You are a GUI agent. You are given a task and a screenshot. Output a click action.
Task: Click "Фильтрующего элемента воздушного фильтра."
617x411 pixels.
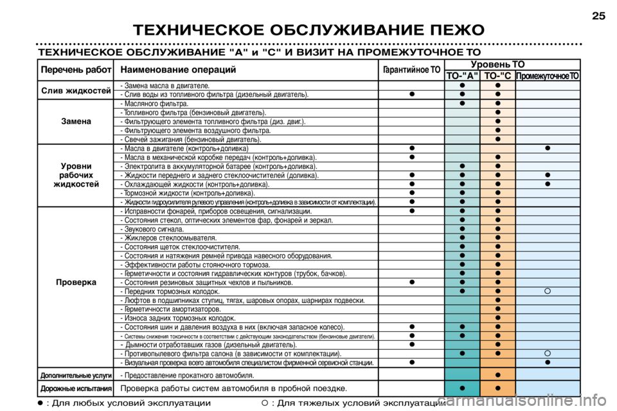(195, 131)
